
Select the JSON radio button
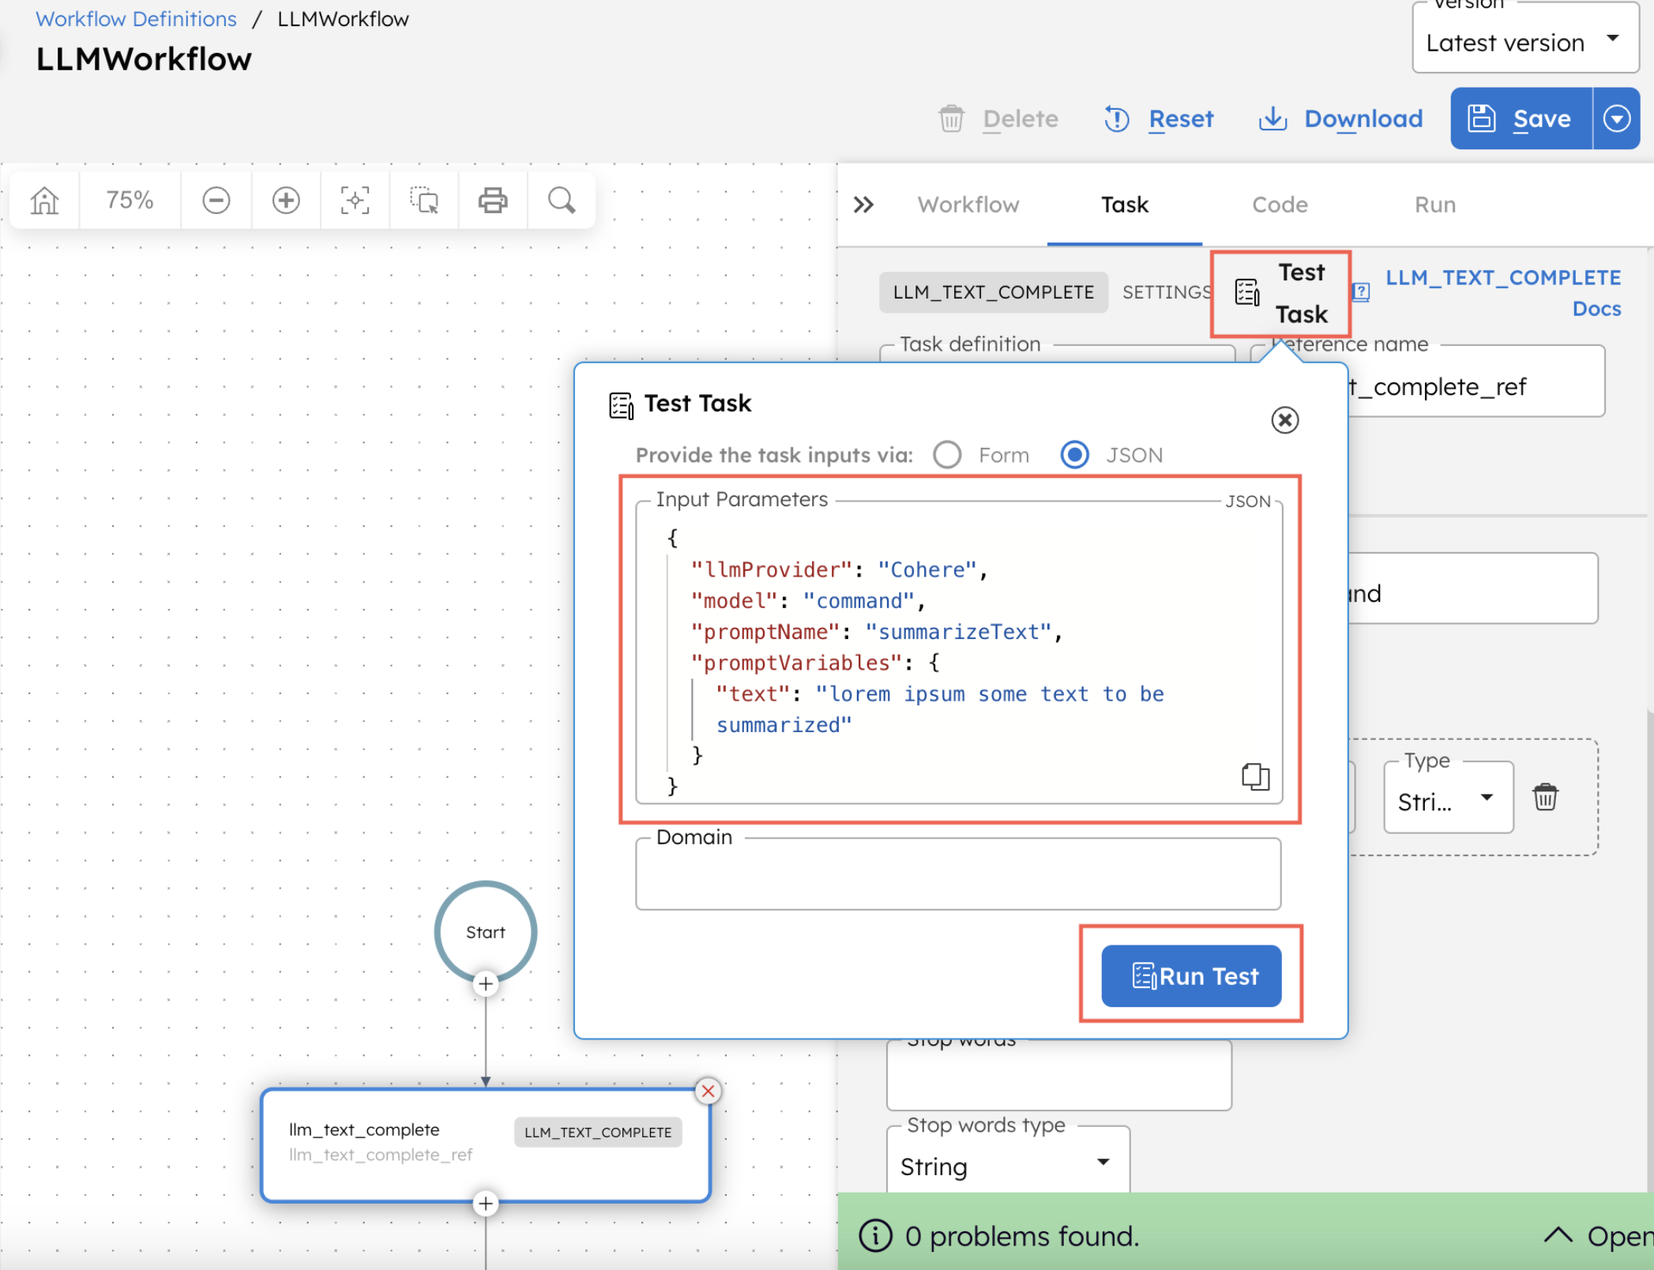[x=1074, y=455]
